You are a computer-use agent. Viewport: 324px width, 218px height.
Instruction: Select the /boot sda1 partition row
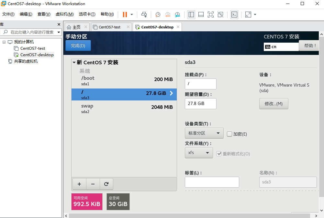coord(124,81)
